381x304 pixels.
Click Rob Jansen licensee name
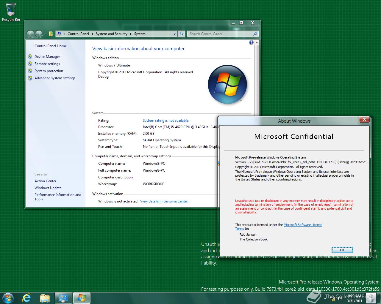pyautogui.click(x=248, y=235)
